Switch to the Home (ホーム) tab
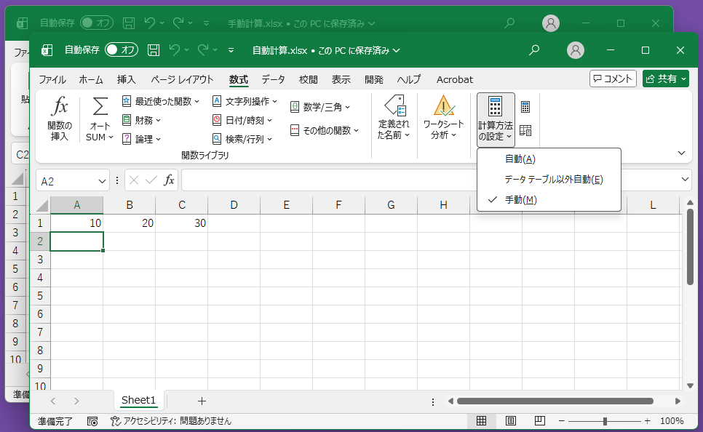Image resolution: width=703 pixels, height=432 pixels. pyautogui.click(x=91, y=80)
